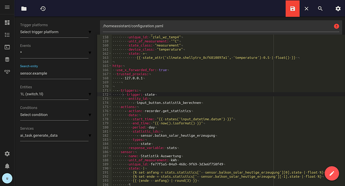Click line number 172 in the gutter

pyautogui.click(x=105, y=95)
